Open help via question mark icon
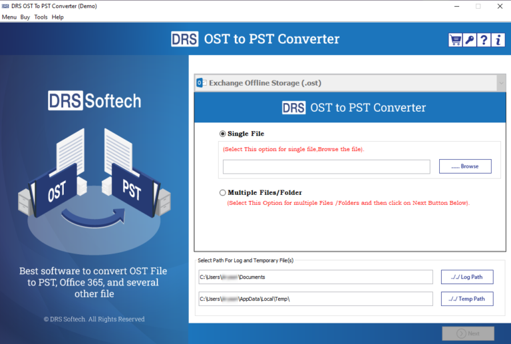This screenshot has width=511, height=344. 484,40
